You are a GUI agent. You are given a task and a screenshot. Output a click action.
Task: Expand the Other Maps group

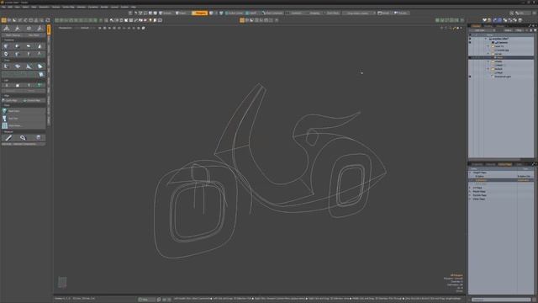coord(471,199)
